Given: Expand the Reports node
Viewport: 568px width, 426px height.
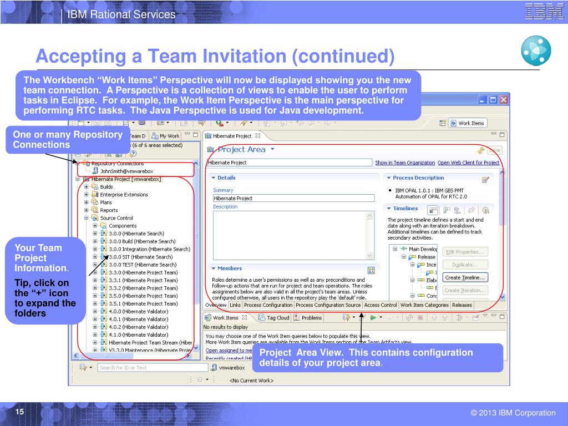Looking at the screenshot, I should pyautogui.click(x=86, y=210).
